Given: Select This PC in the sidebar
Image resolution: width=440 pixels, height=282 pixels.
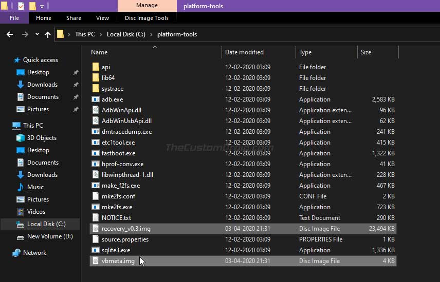Looking at the screenshot, I should 33,126.
